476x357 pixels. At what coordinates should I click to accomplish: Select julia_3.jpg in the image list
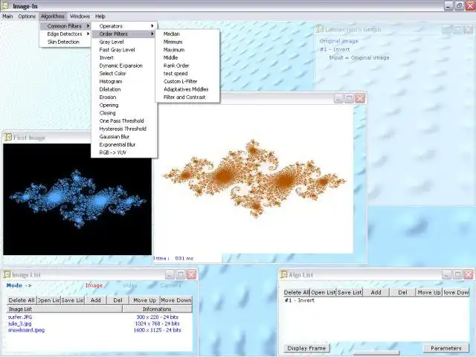pos(20,324)
